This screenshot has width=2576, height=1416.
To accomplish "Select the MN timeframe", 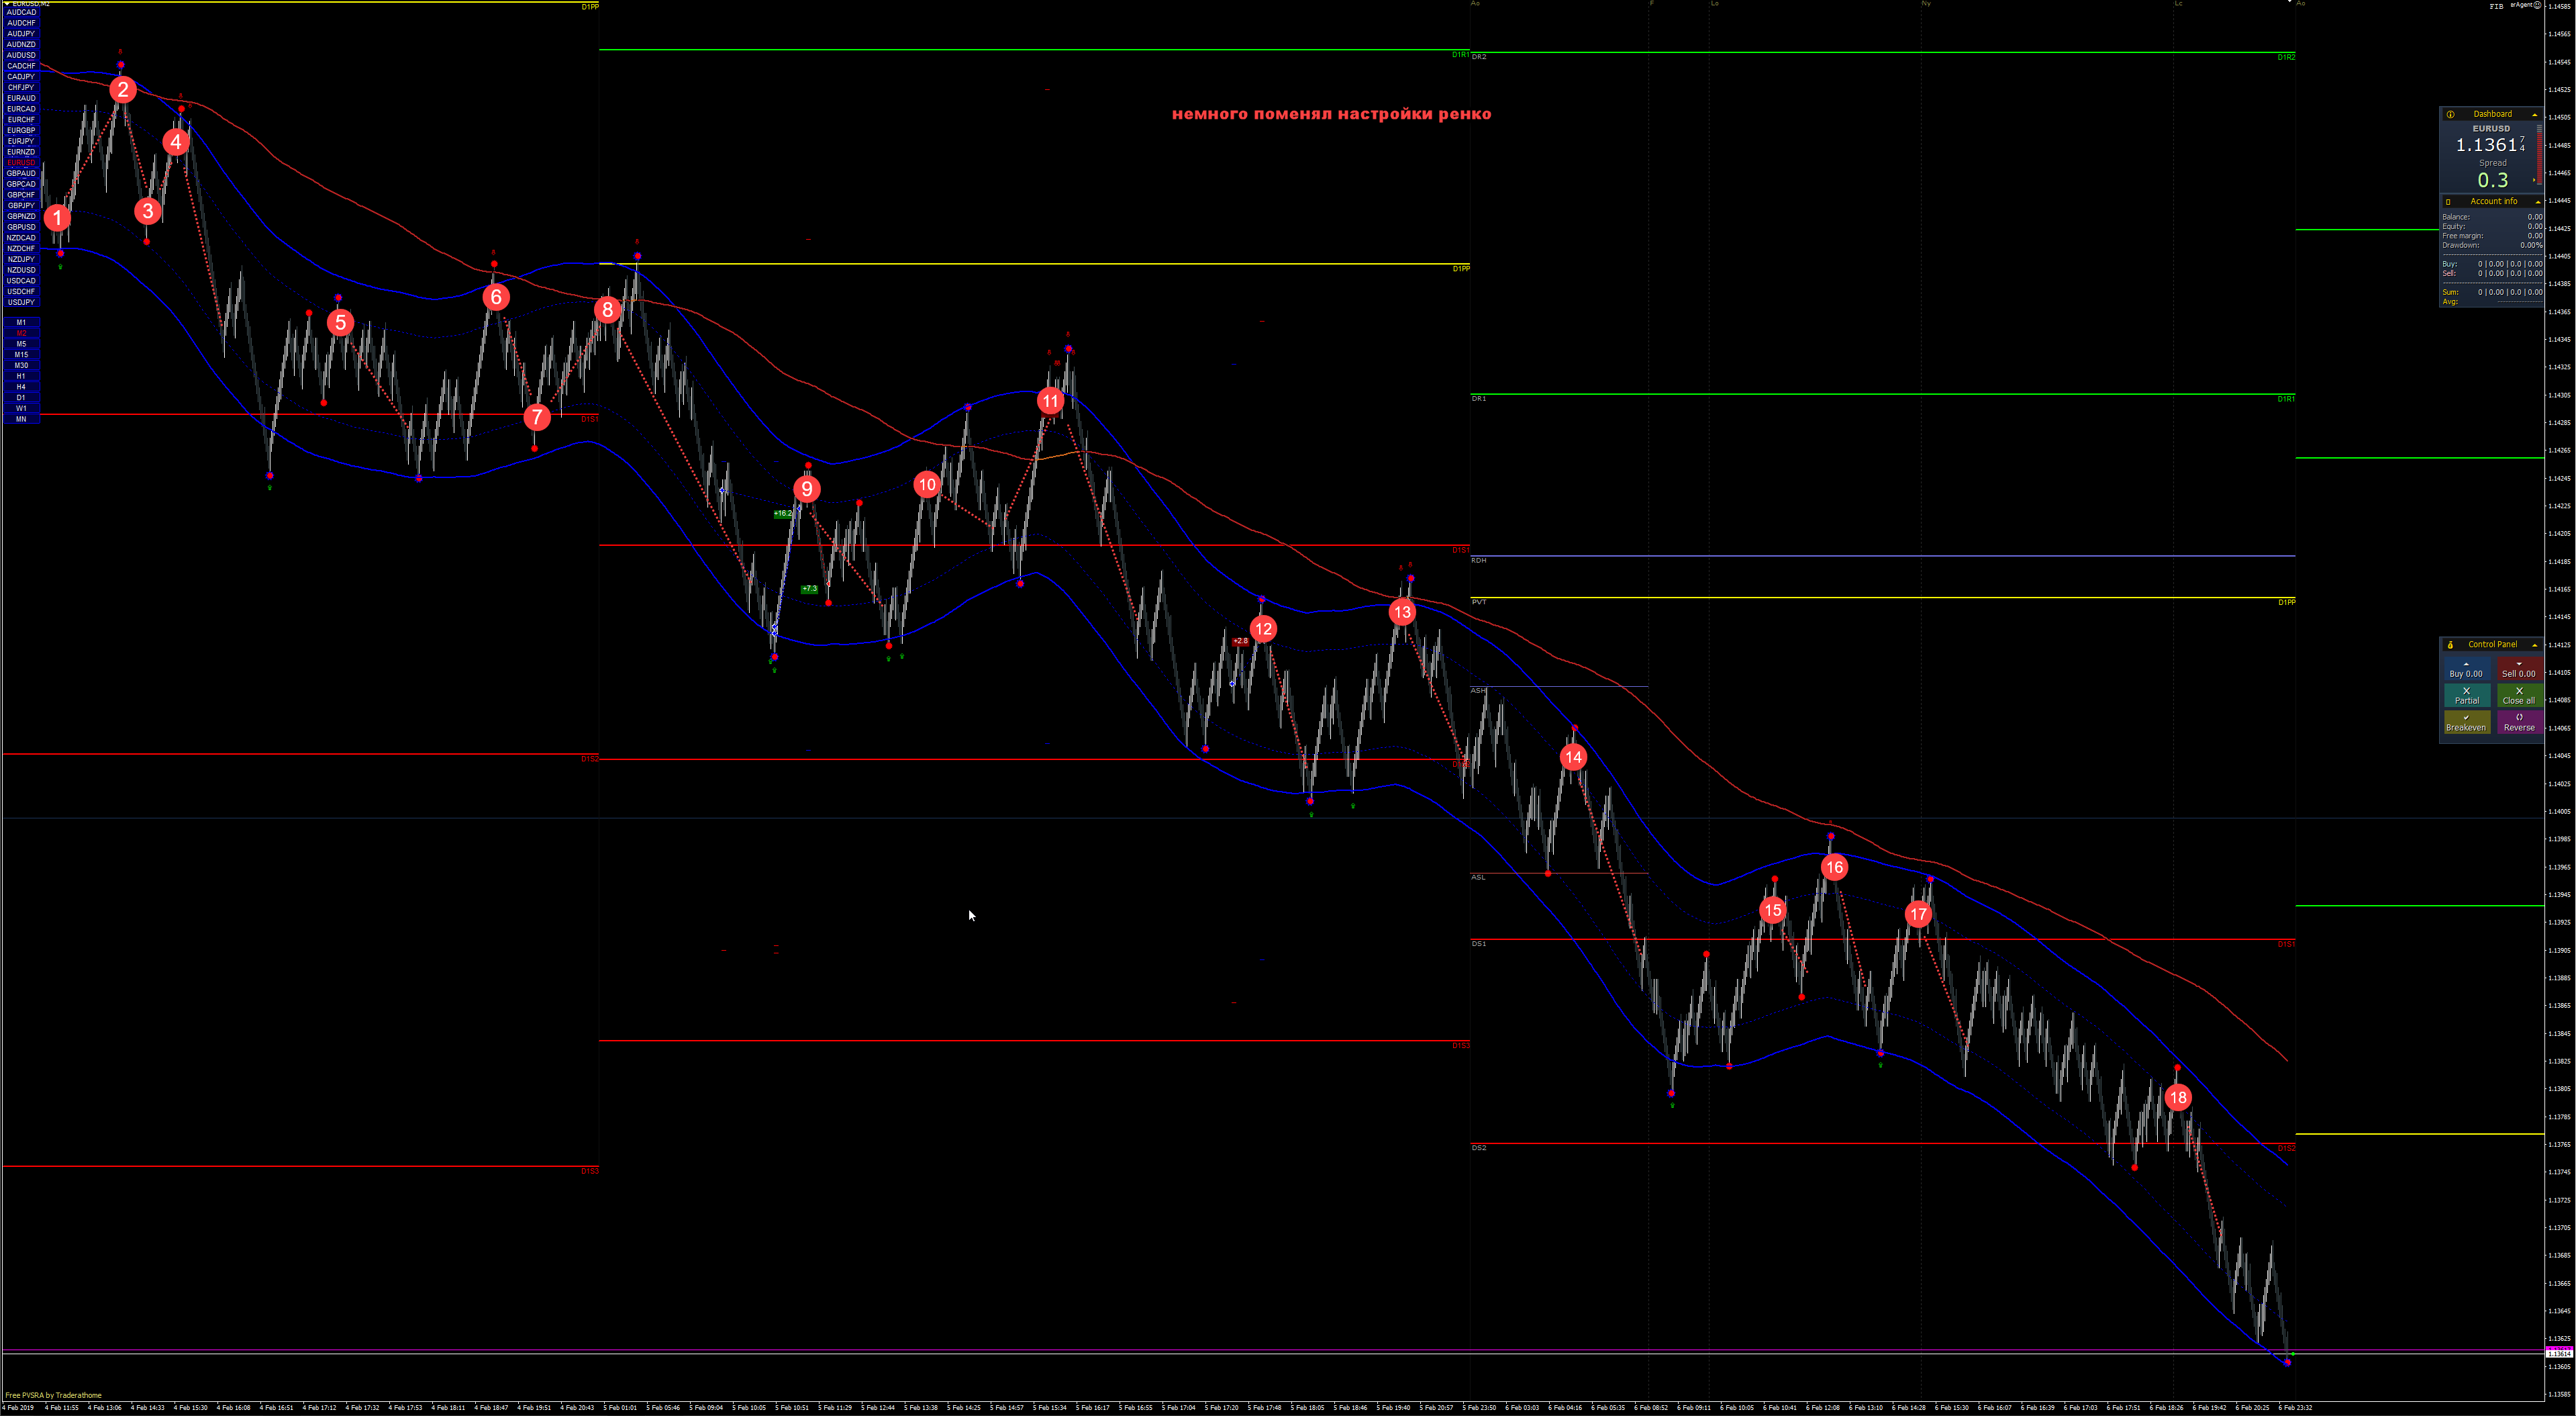I will coord(21,419).
